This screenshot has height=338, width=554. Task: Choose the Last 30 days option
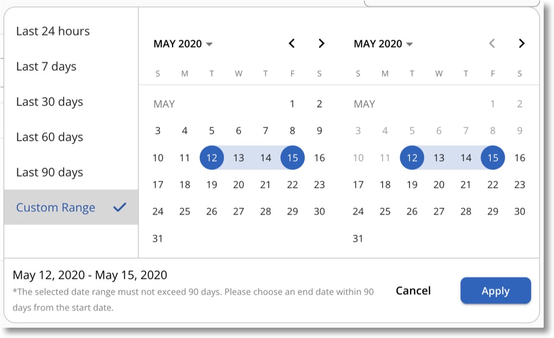(x=49, y=102)
